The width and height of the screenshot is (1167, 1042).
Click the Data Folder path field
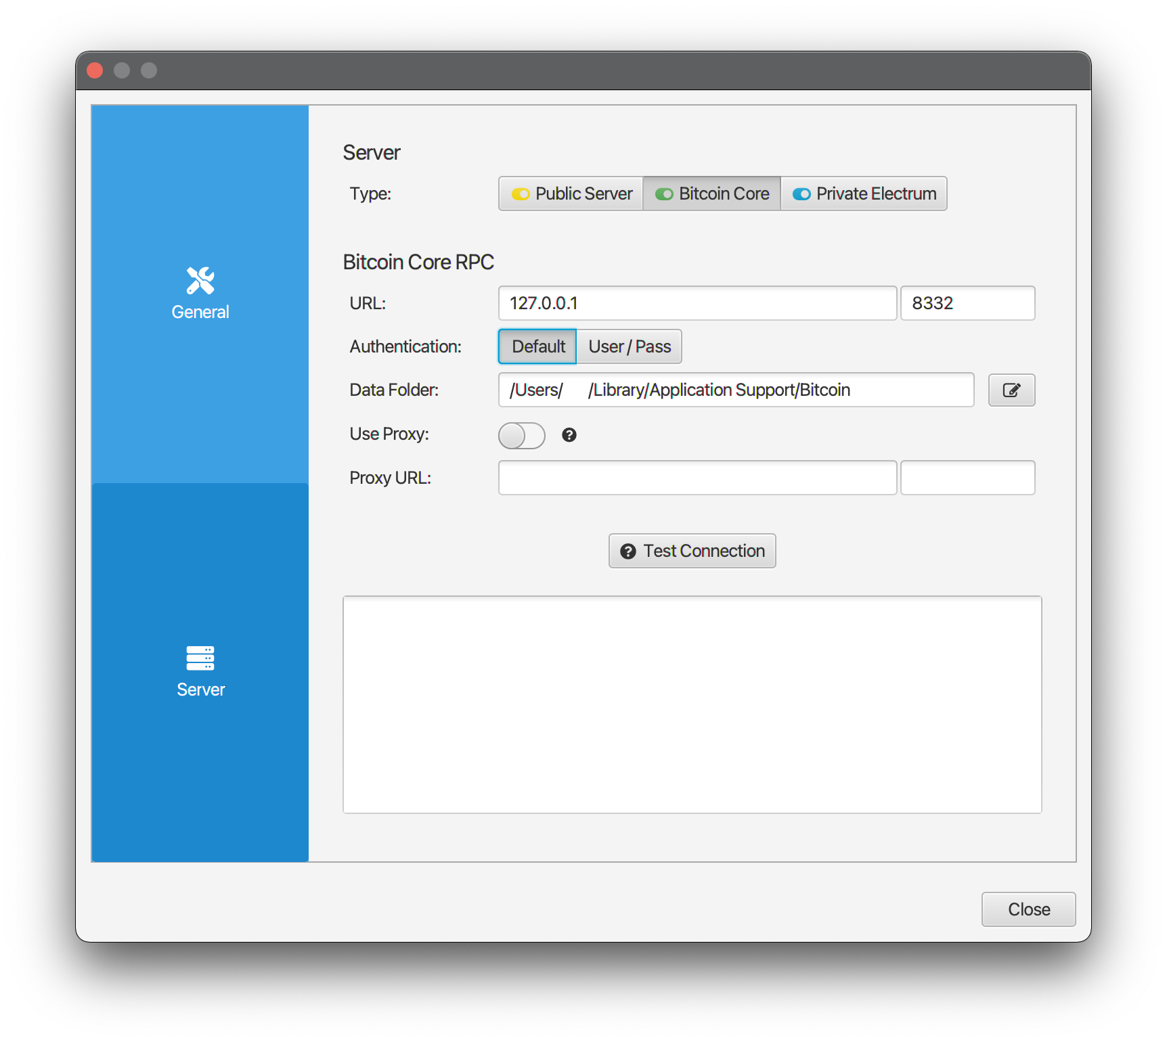click(x=736, y=390)
